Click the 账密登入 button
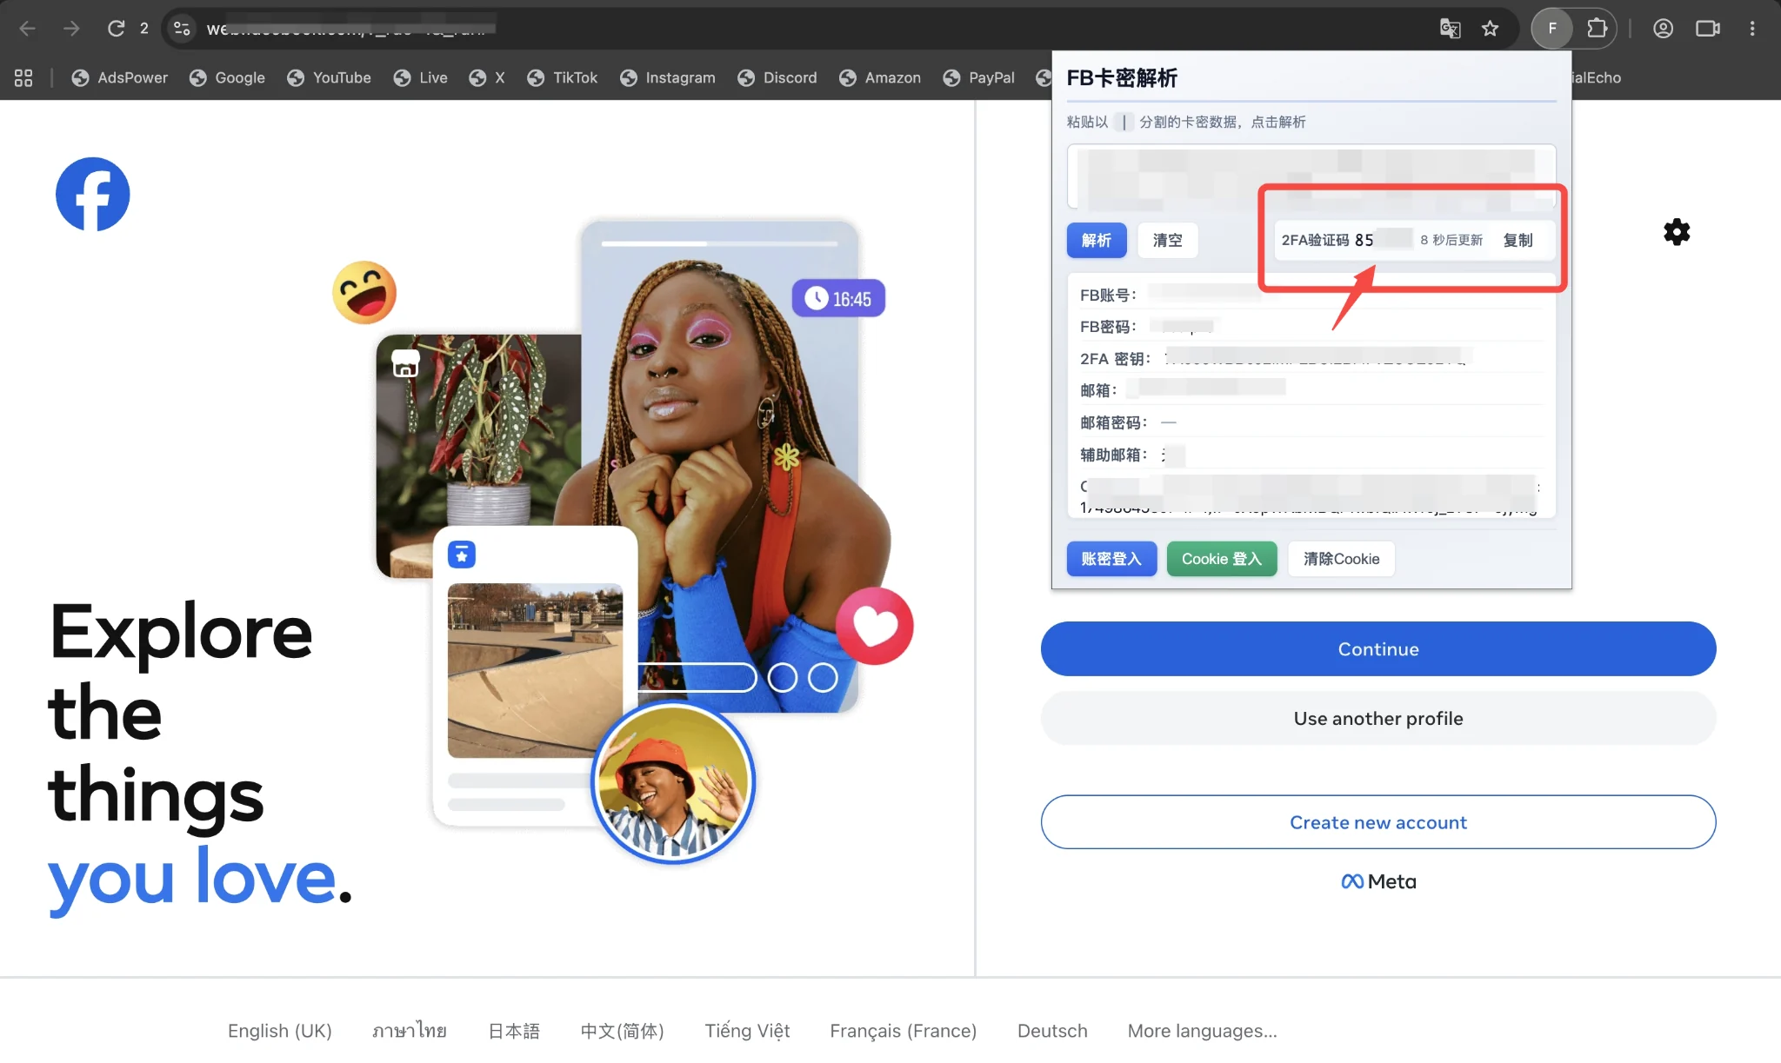 coord(1111,559)
